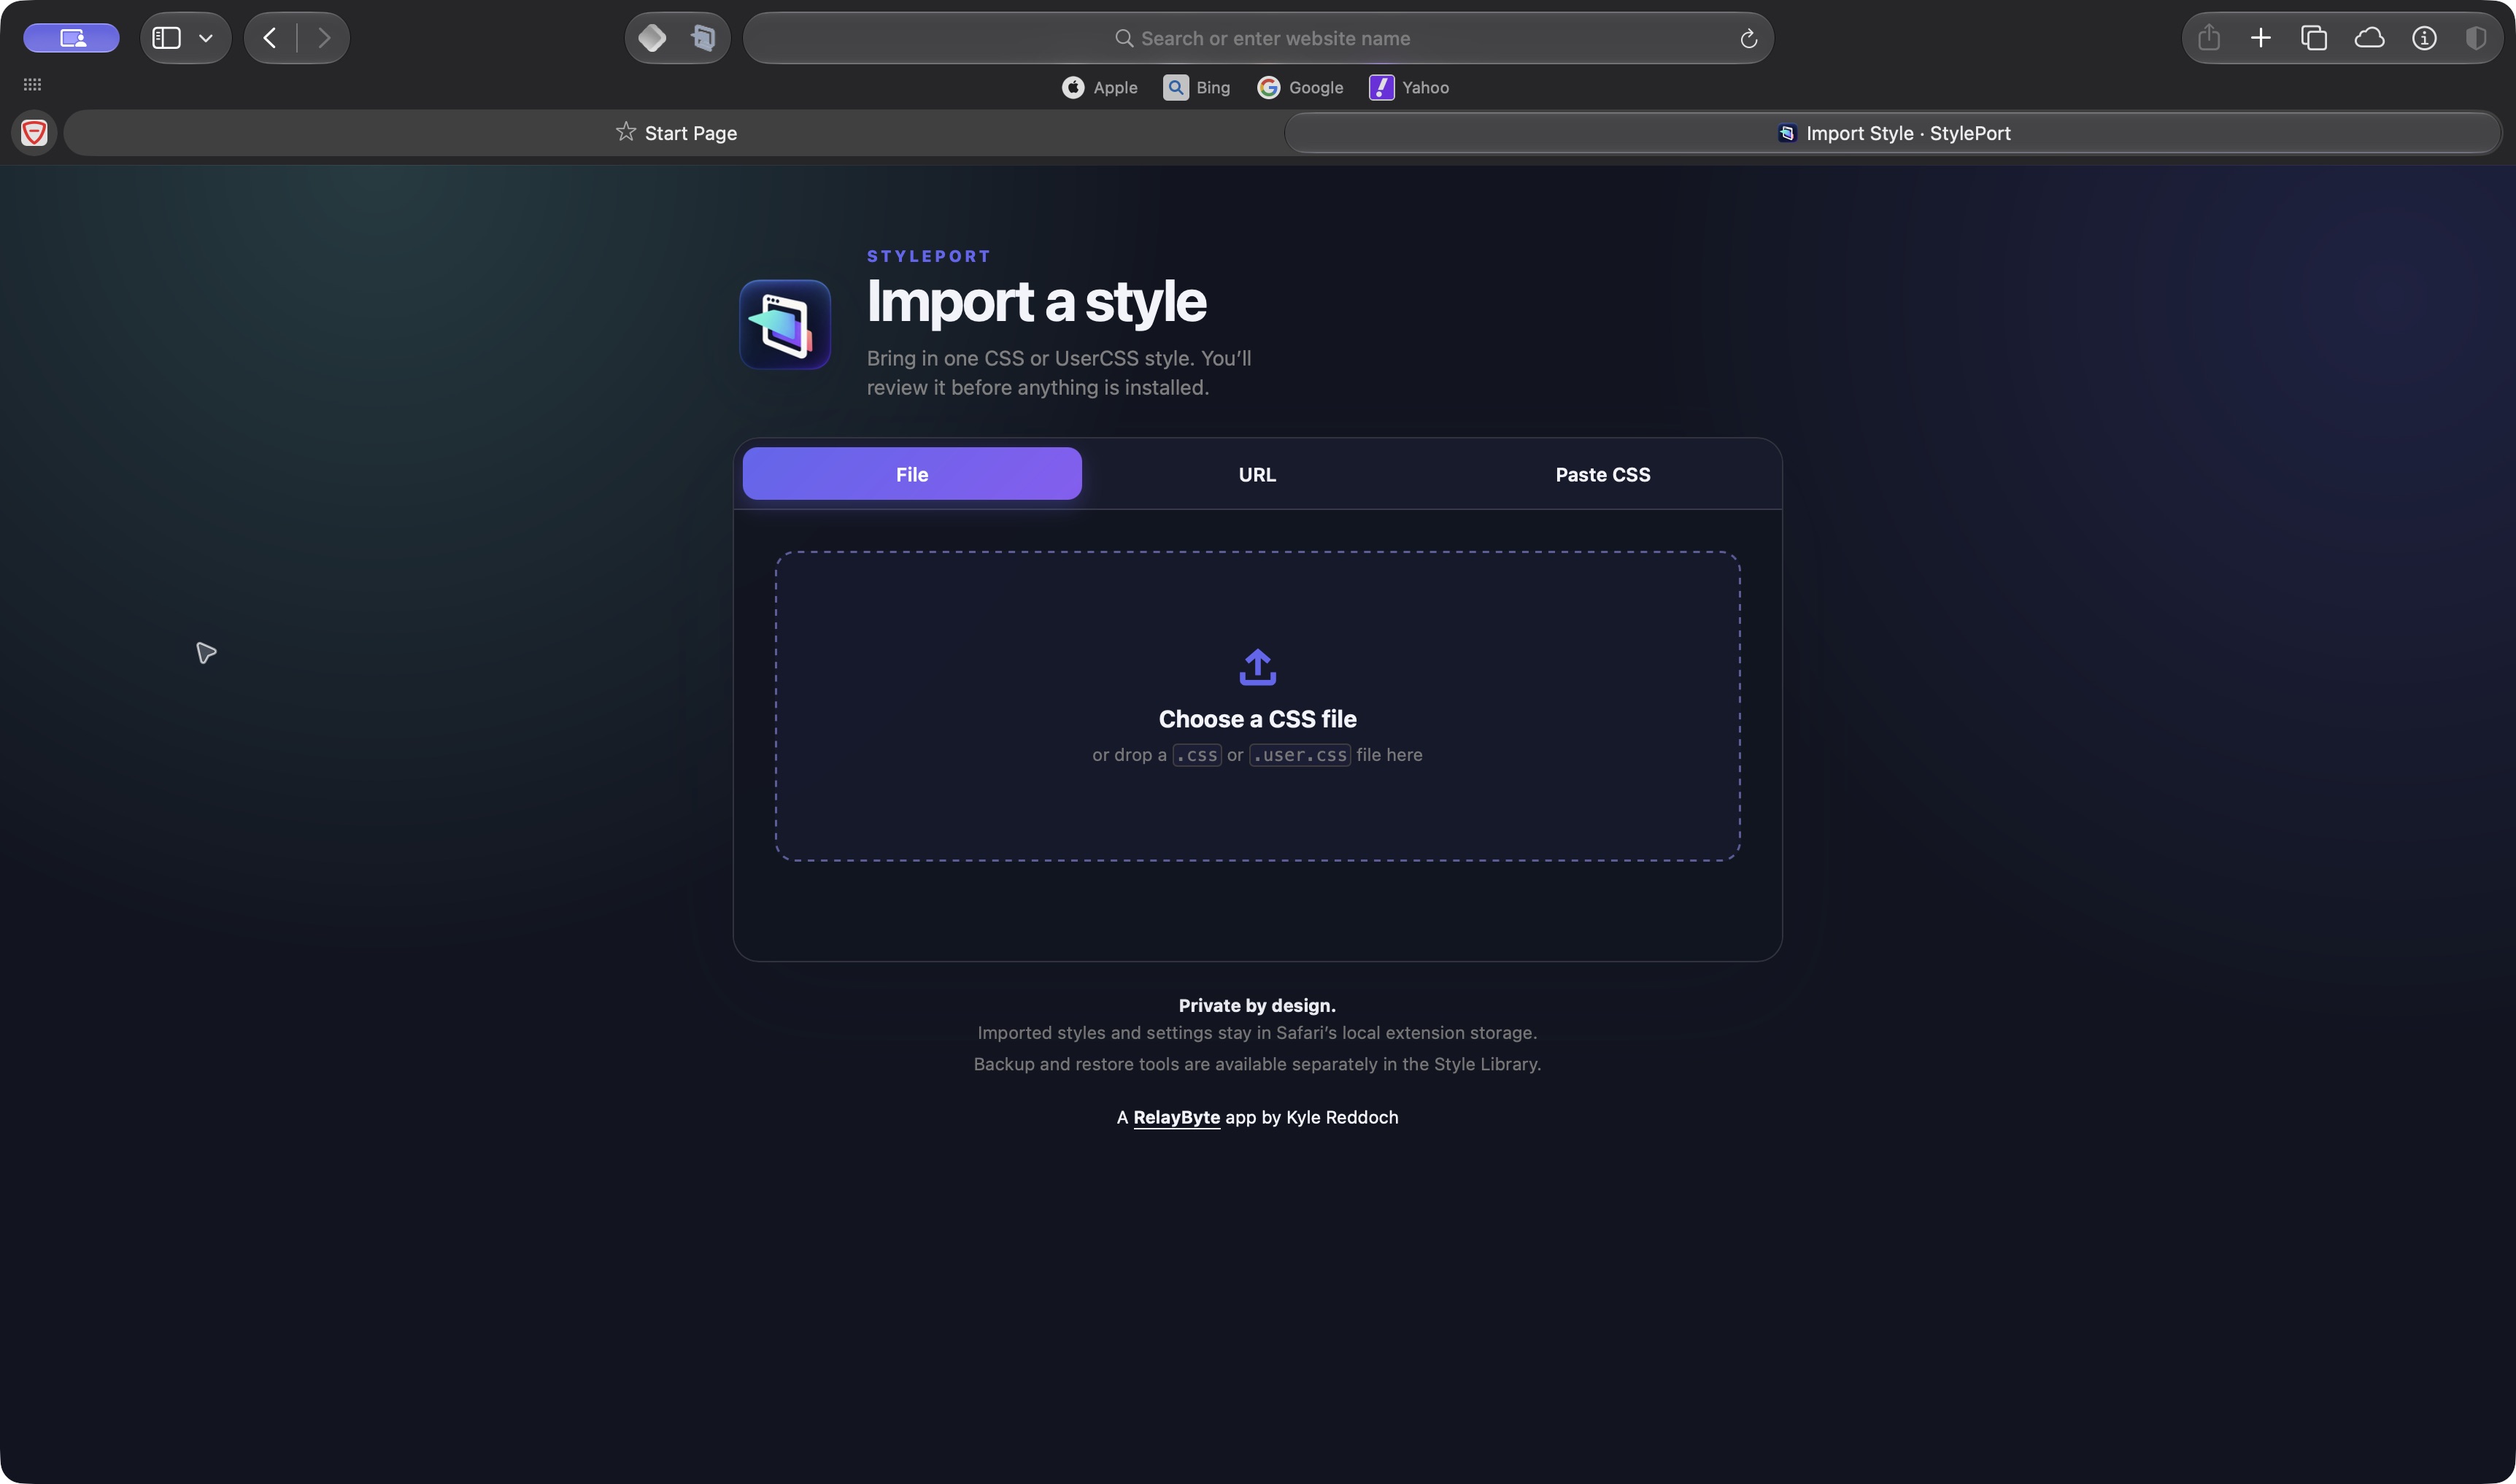Image resolution: width=2516 pixels, height=1484 pixels.
Task: Click the Import a style heading
Action: [x=1036, y=301]
